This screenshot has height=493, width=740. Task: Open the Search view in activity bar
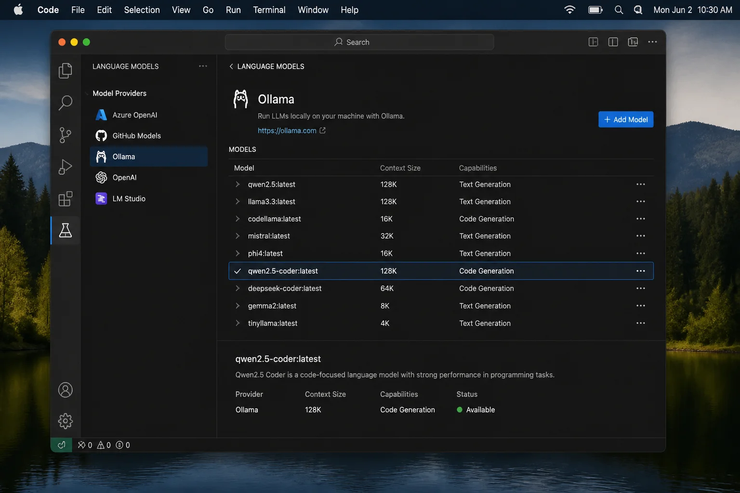coord(66,103)
